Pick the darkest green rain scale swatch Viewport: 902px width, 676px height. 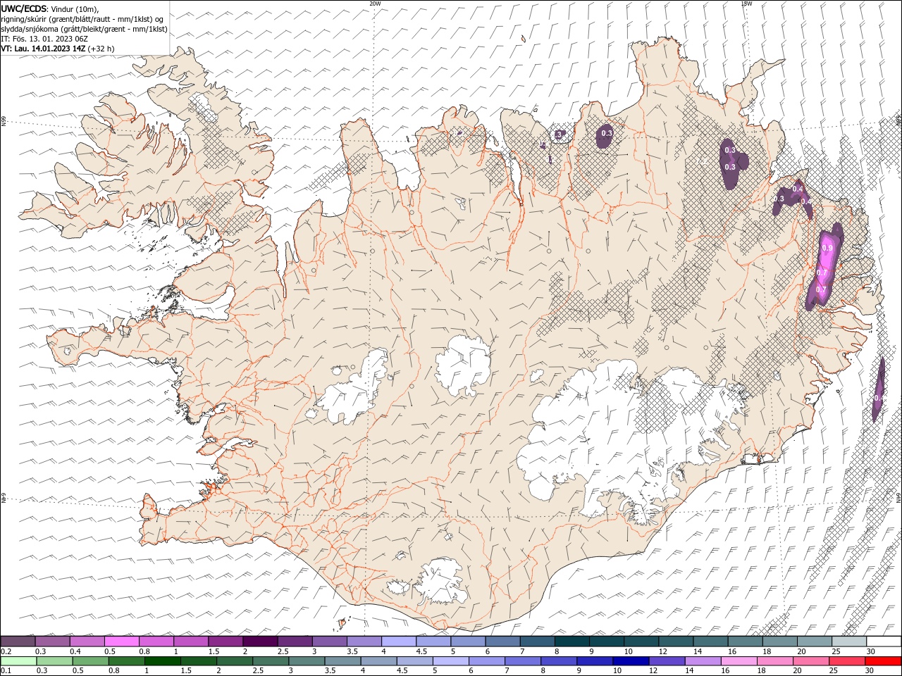(162, 661)
